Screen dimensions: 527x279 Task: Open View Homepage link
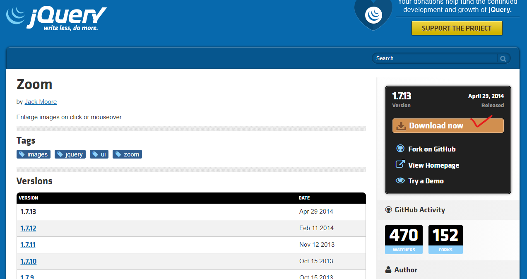point(433,165)
